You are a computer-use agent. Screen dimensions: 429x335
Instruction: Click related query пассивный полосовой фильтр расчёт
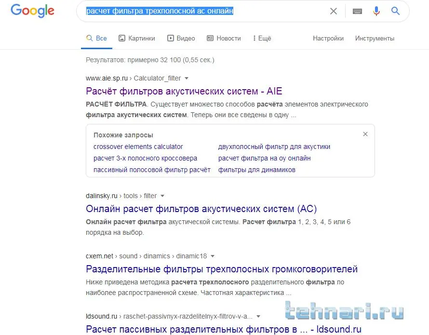pos(152,170)
